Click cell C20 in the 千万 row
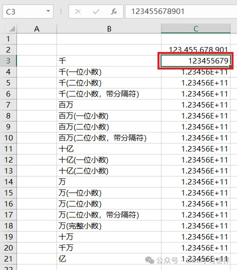237x270 pixels. [x=195, y=248]
